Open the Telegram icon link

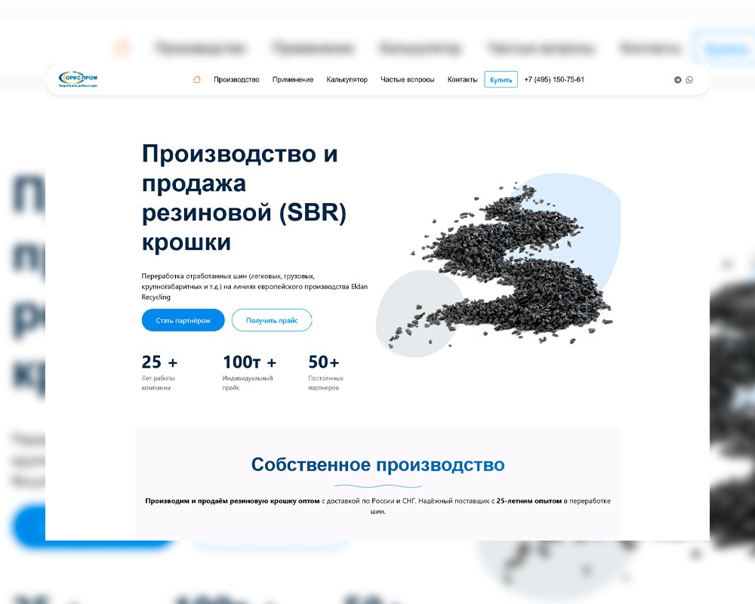point(677,80)
